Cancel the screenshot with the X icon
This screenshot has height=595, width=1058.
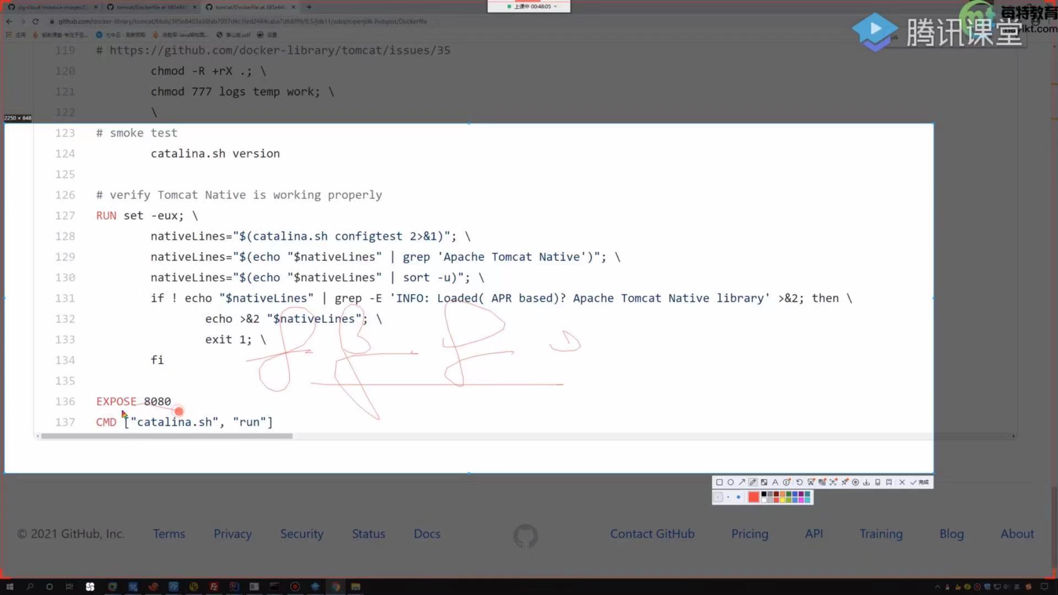point(902,482)
